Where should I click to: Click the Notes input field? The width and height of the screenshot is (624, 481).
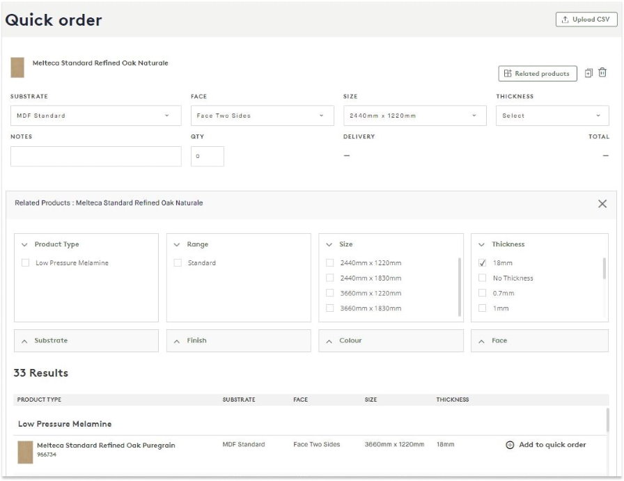coord(95,157)
